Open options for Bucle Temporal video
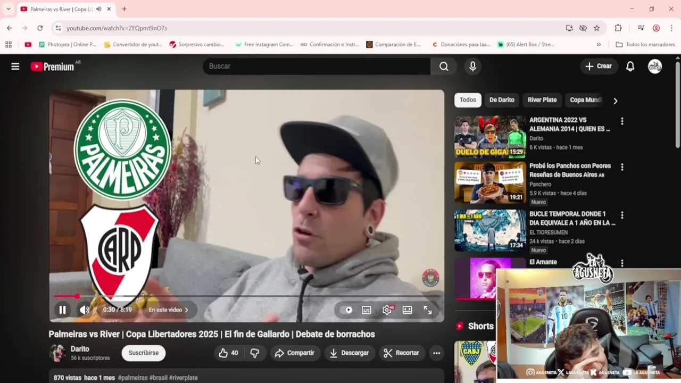This screenshot has height=383, width=681. pyautogui.click(x=622, y=215)
